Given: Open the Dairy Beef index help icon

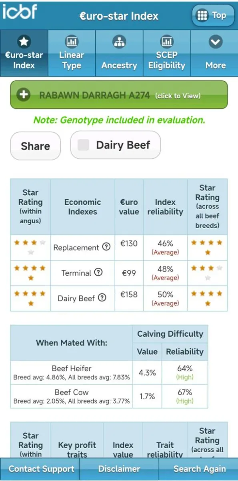Looking at the screenshot, I should (x=102, y=297).
